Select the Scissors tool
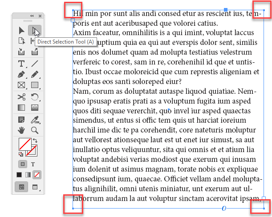This screenshot has width=272, height=217. (x=21, y=97)
